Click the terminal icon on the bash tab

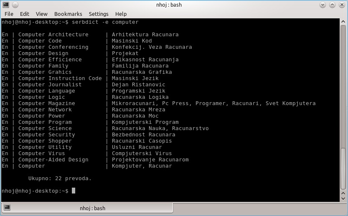7,208
